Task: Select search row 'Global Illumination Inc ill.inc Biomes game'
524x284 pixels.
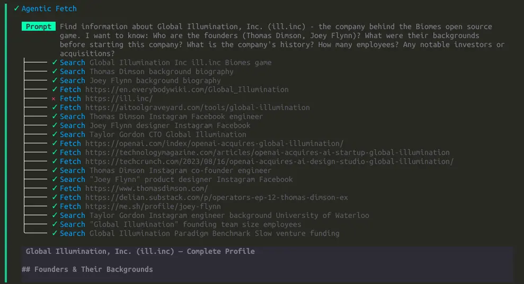Action: tap(166, 62)
